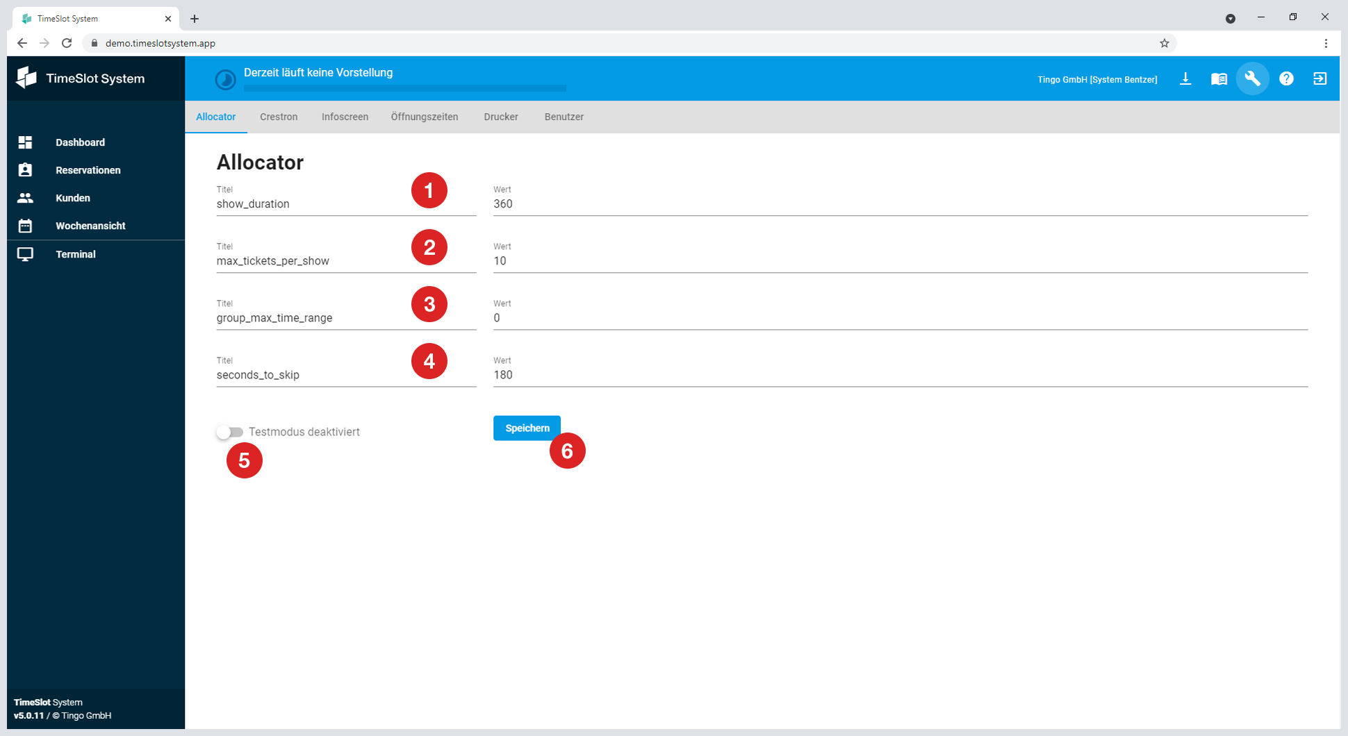Click the wrench settings icon
Image resolution: width=1348 pixels, height=736 pixels.
point(1252,78)
